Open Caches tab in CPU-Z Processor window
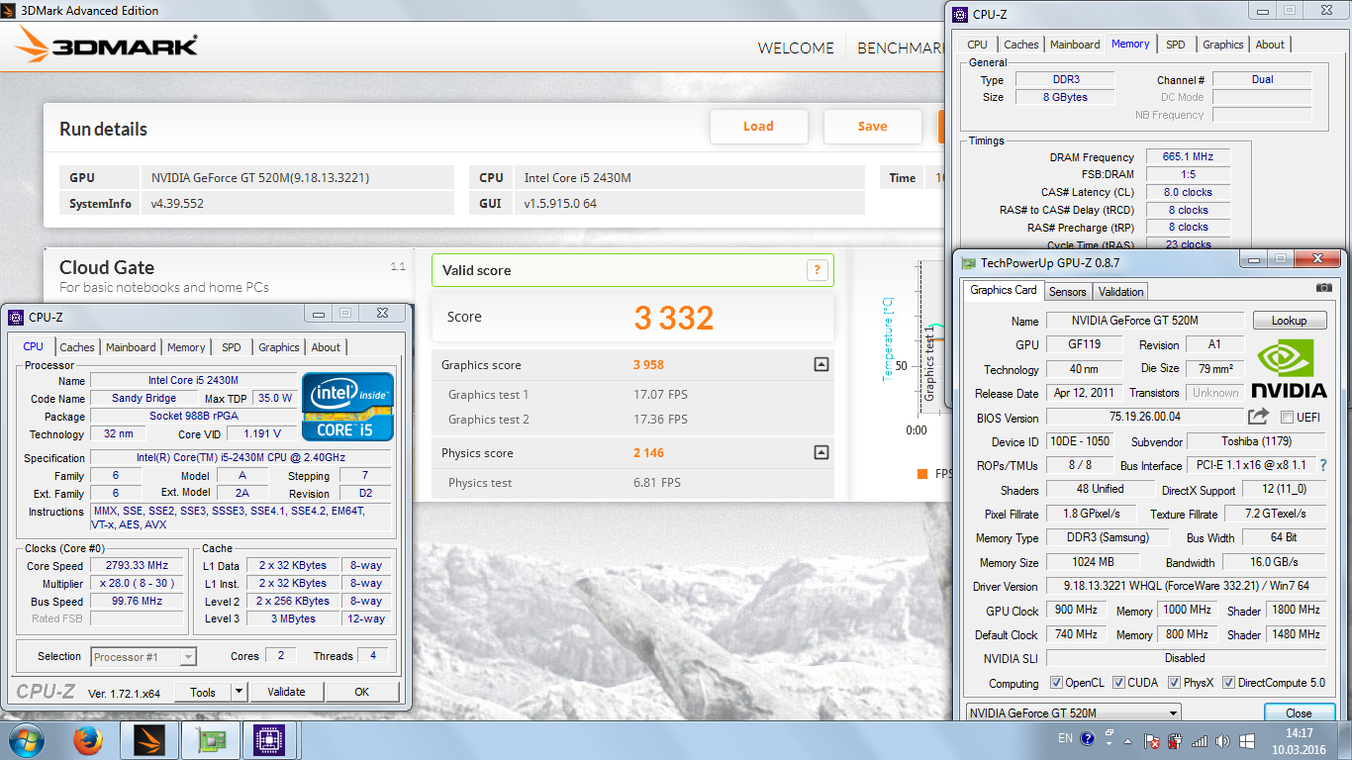 [77, 347]
